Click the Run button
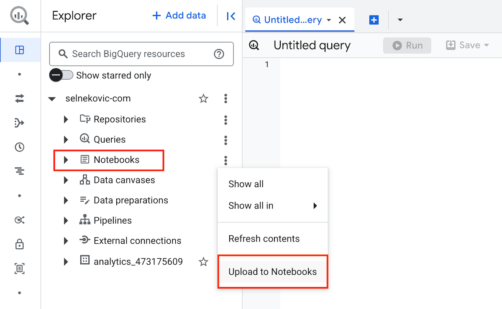 [407, 45]
